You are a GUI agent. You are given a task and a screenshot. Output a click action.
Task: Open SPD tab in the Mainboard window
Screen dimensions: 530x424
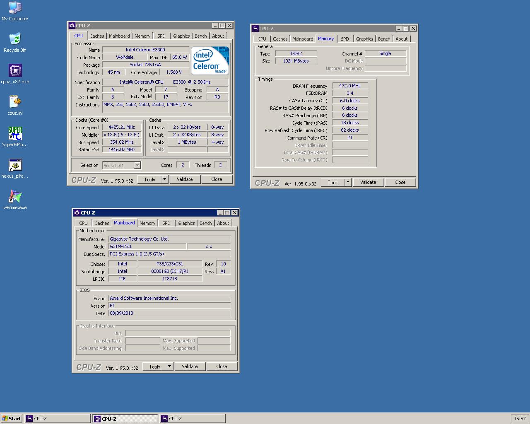166,223
